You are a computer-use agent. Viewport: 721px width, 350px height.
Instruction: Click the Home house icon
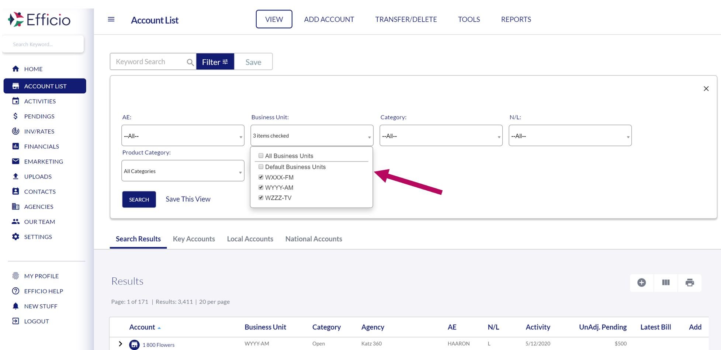pos(15,69)
